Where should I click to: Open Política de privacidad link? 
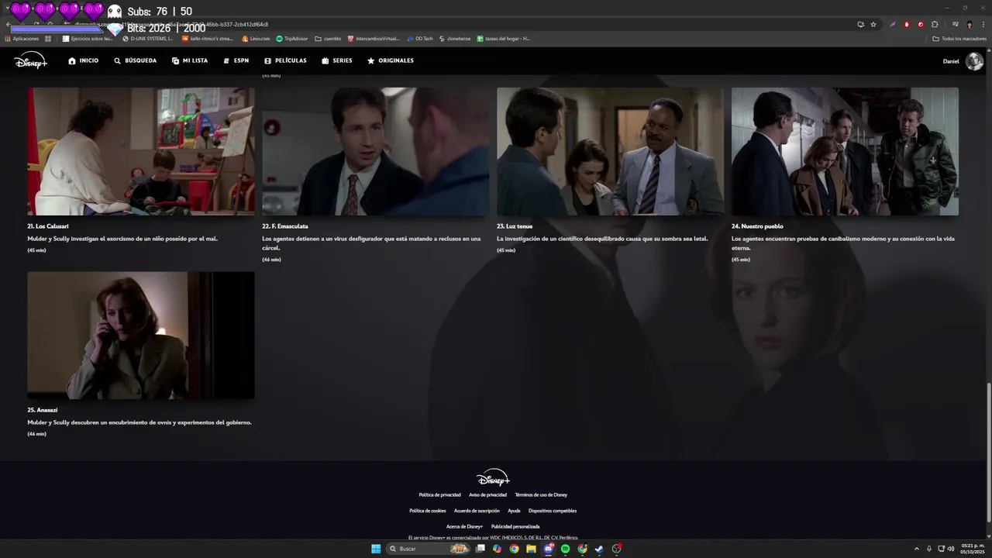coord(439,494)
